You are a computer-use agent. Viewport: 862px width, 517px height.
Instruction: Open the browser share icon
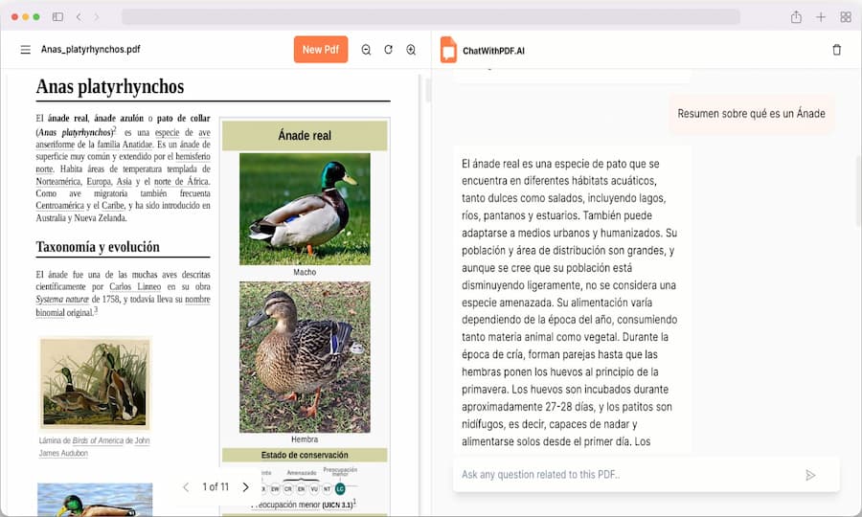pyautogui.click(x=796, y=17)
